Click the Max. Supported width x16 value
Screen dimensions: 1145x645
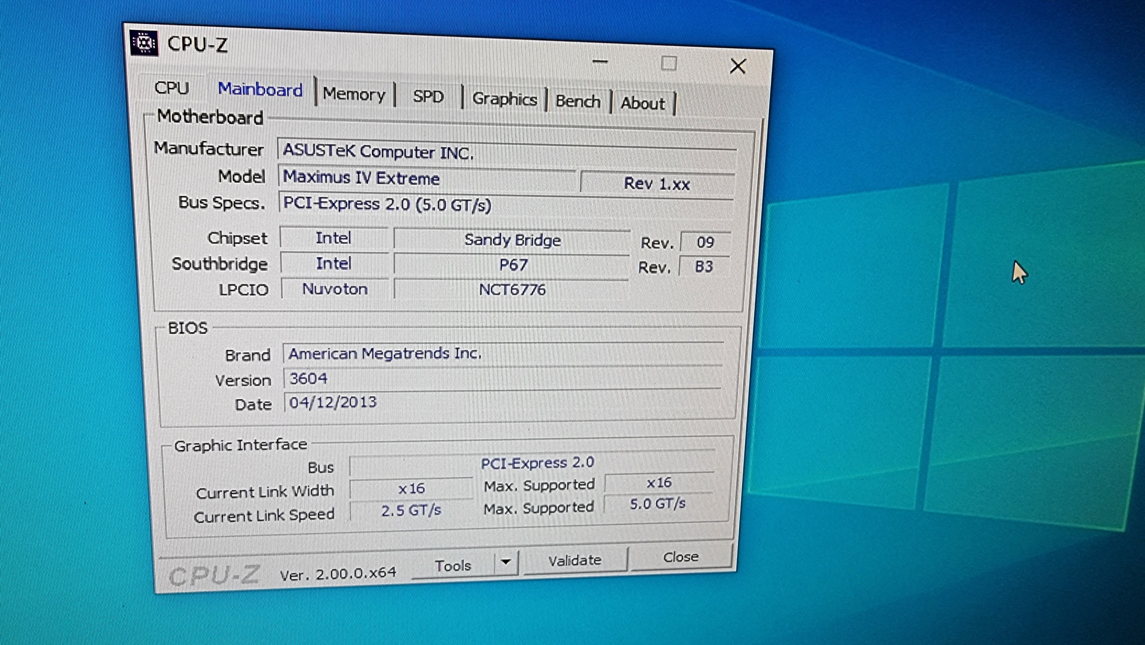click(659, 483)
